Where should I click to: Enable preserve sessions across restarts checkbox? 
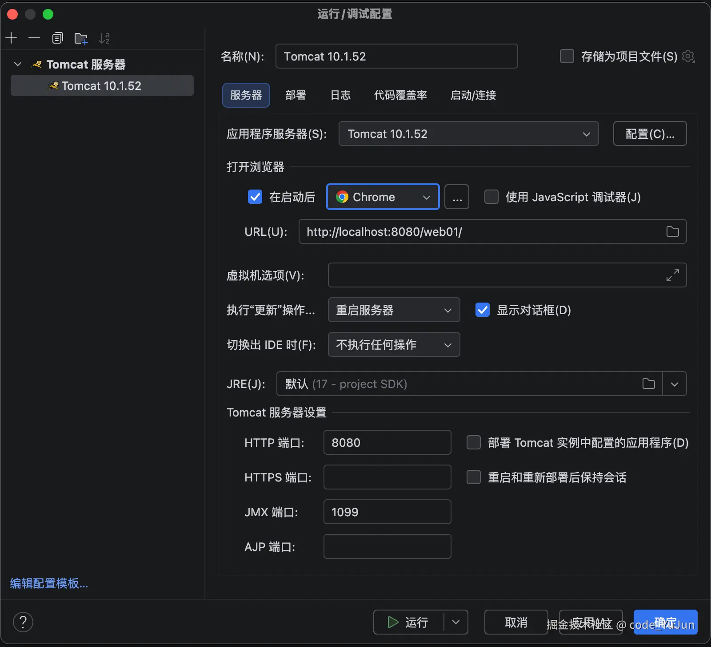(474, 477)
